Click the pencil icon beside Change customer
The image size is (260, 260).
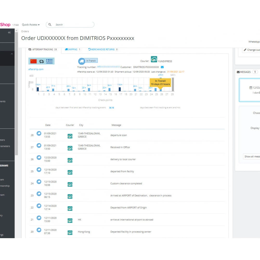245,50
